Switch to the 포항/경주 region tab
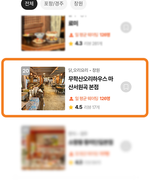 (54, 4)
